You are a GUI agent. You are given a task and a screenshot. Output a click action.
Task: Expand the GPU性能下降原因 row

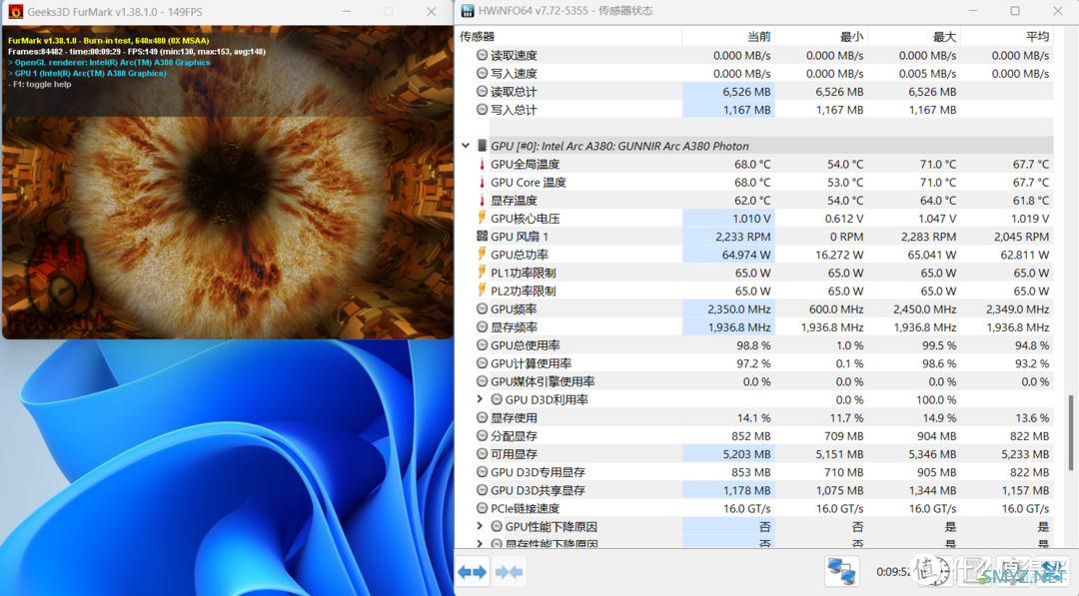480,526
